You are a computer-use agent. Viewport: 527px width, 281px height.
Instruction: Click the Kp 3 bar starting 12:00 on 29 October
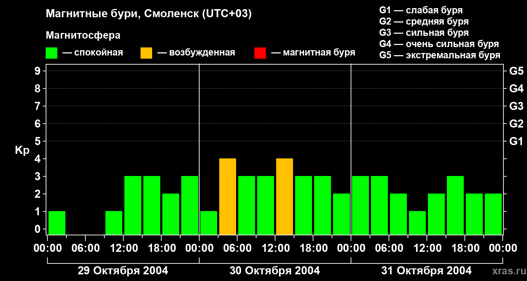[x=133, y=205]
